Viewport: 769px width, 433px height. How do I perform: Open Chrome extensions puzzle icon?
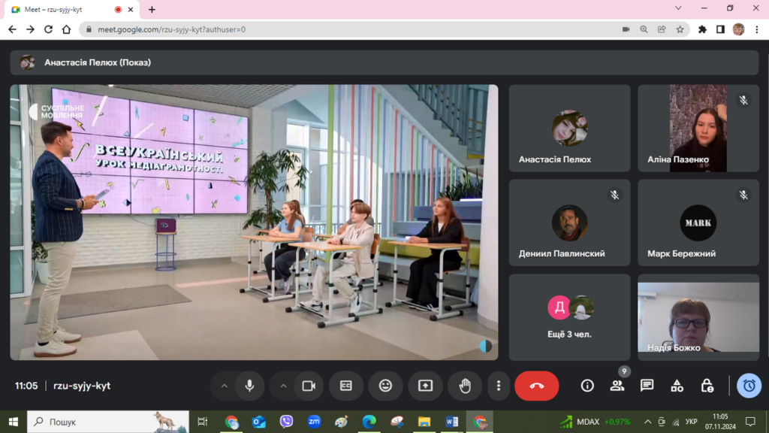tap(702, 29)
